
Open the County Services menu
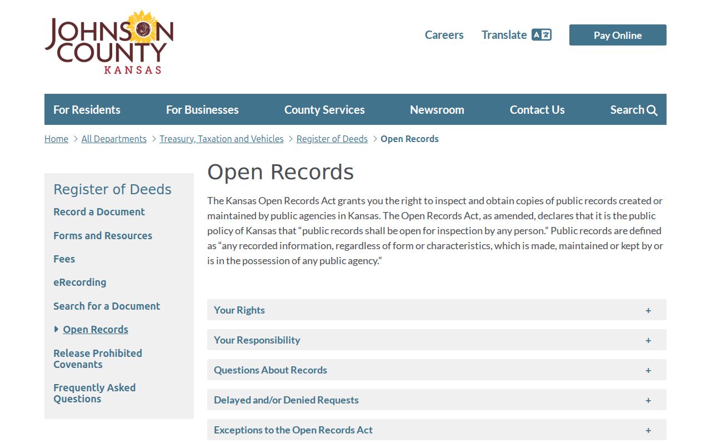click(x=324, y=110)
